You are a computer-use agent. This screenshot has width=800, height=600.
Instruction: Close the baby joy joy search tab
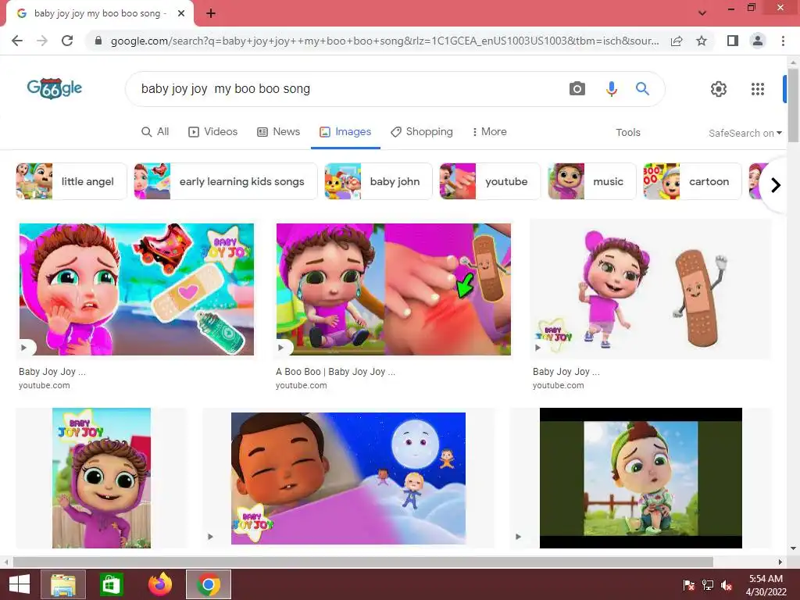pos(181,13)
